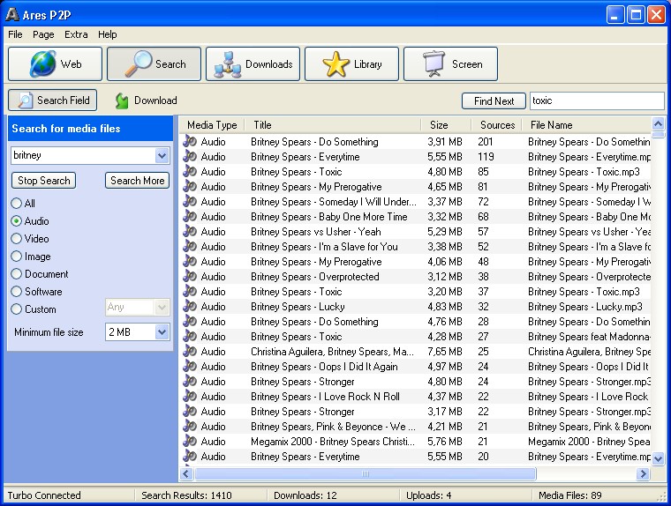Image resolution: width=671 pixels, height=506 pixels.
Task: Sort results by Sources column header
Action: pos(496,125)
